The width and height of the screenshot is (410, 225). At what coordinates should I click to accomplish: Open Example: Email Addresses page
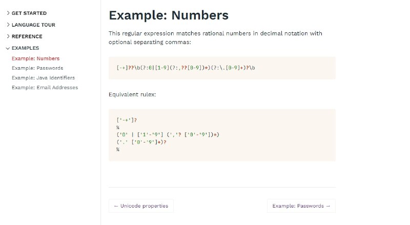pyautogui.click(x=45, y=87)
